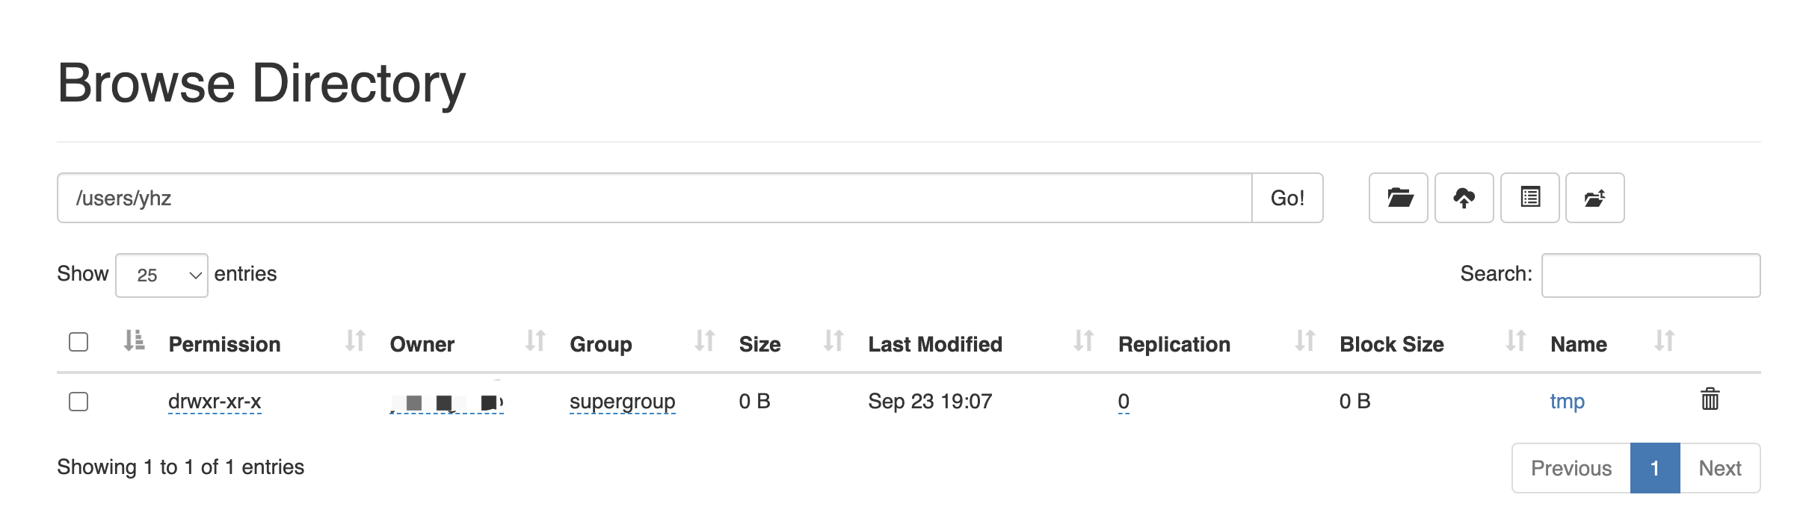Delete the tmp directory with trash icon

[1710, 399]
